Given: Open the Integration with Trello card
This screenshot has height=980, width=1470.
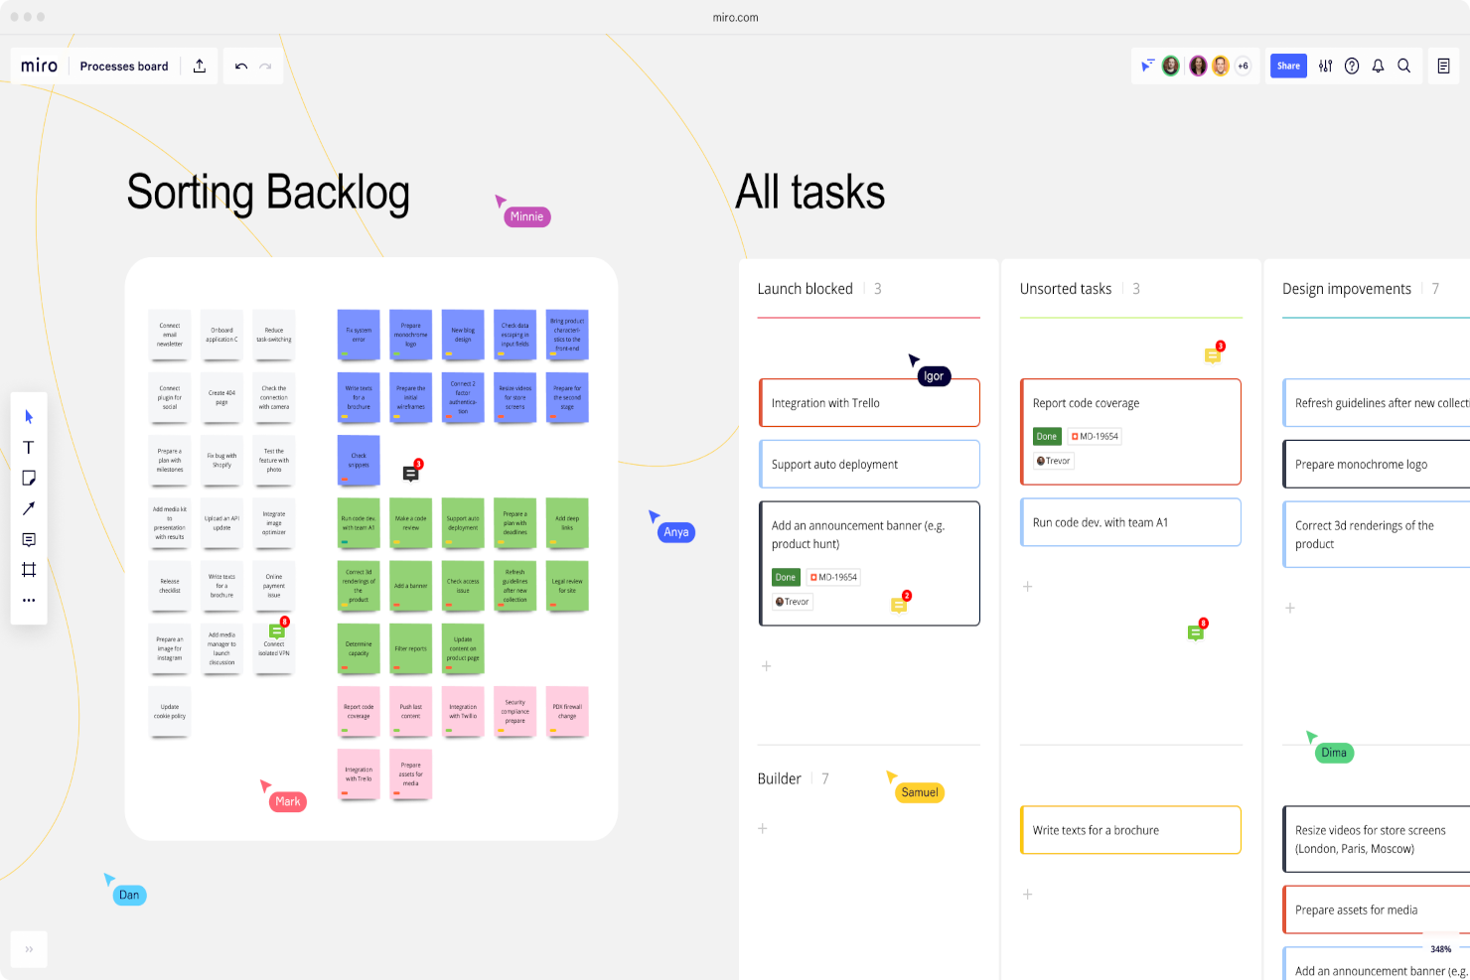Looking at the screenshot, I should pos(869,403).
